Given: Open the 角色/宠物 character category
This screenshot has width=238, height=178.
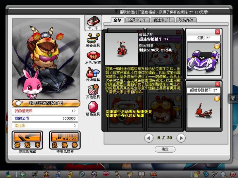Looking at the screenshot, I should pyautogui.click(x=93, y=58).
